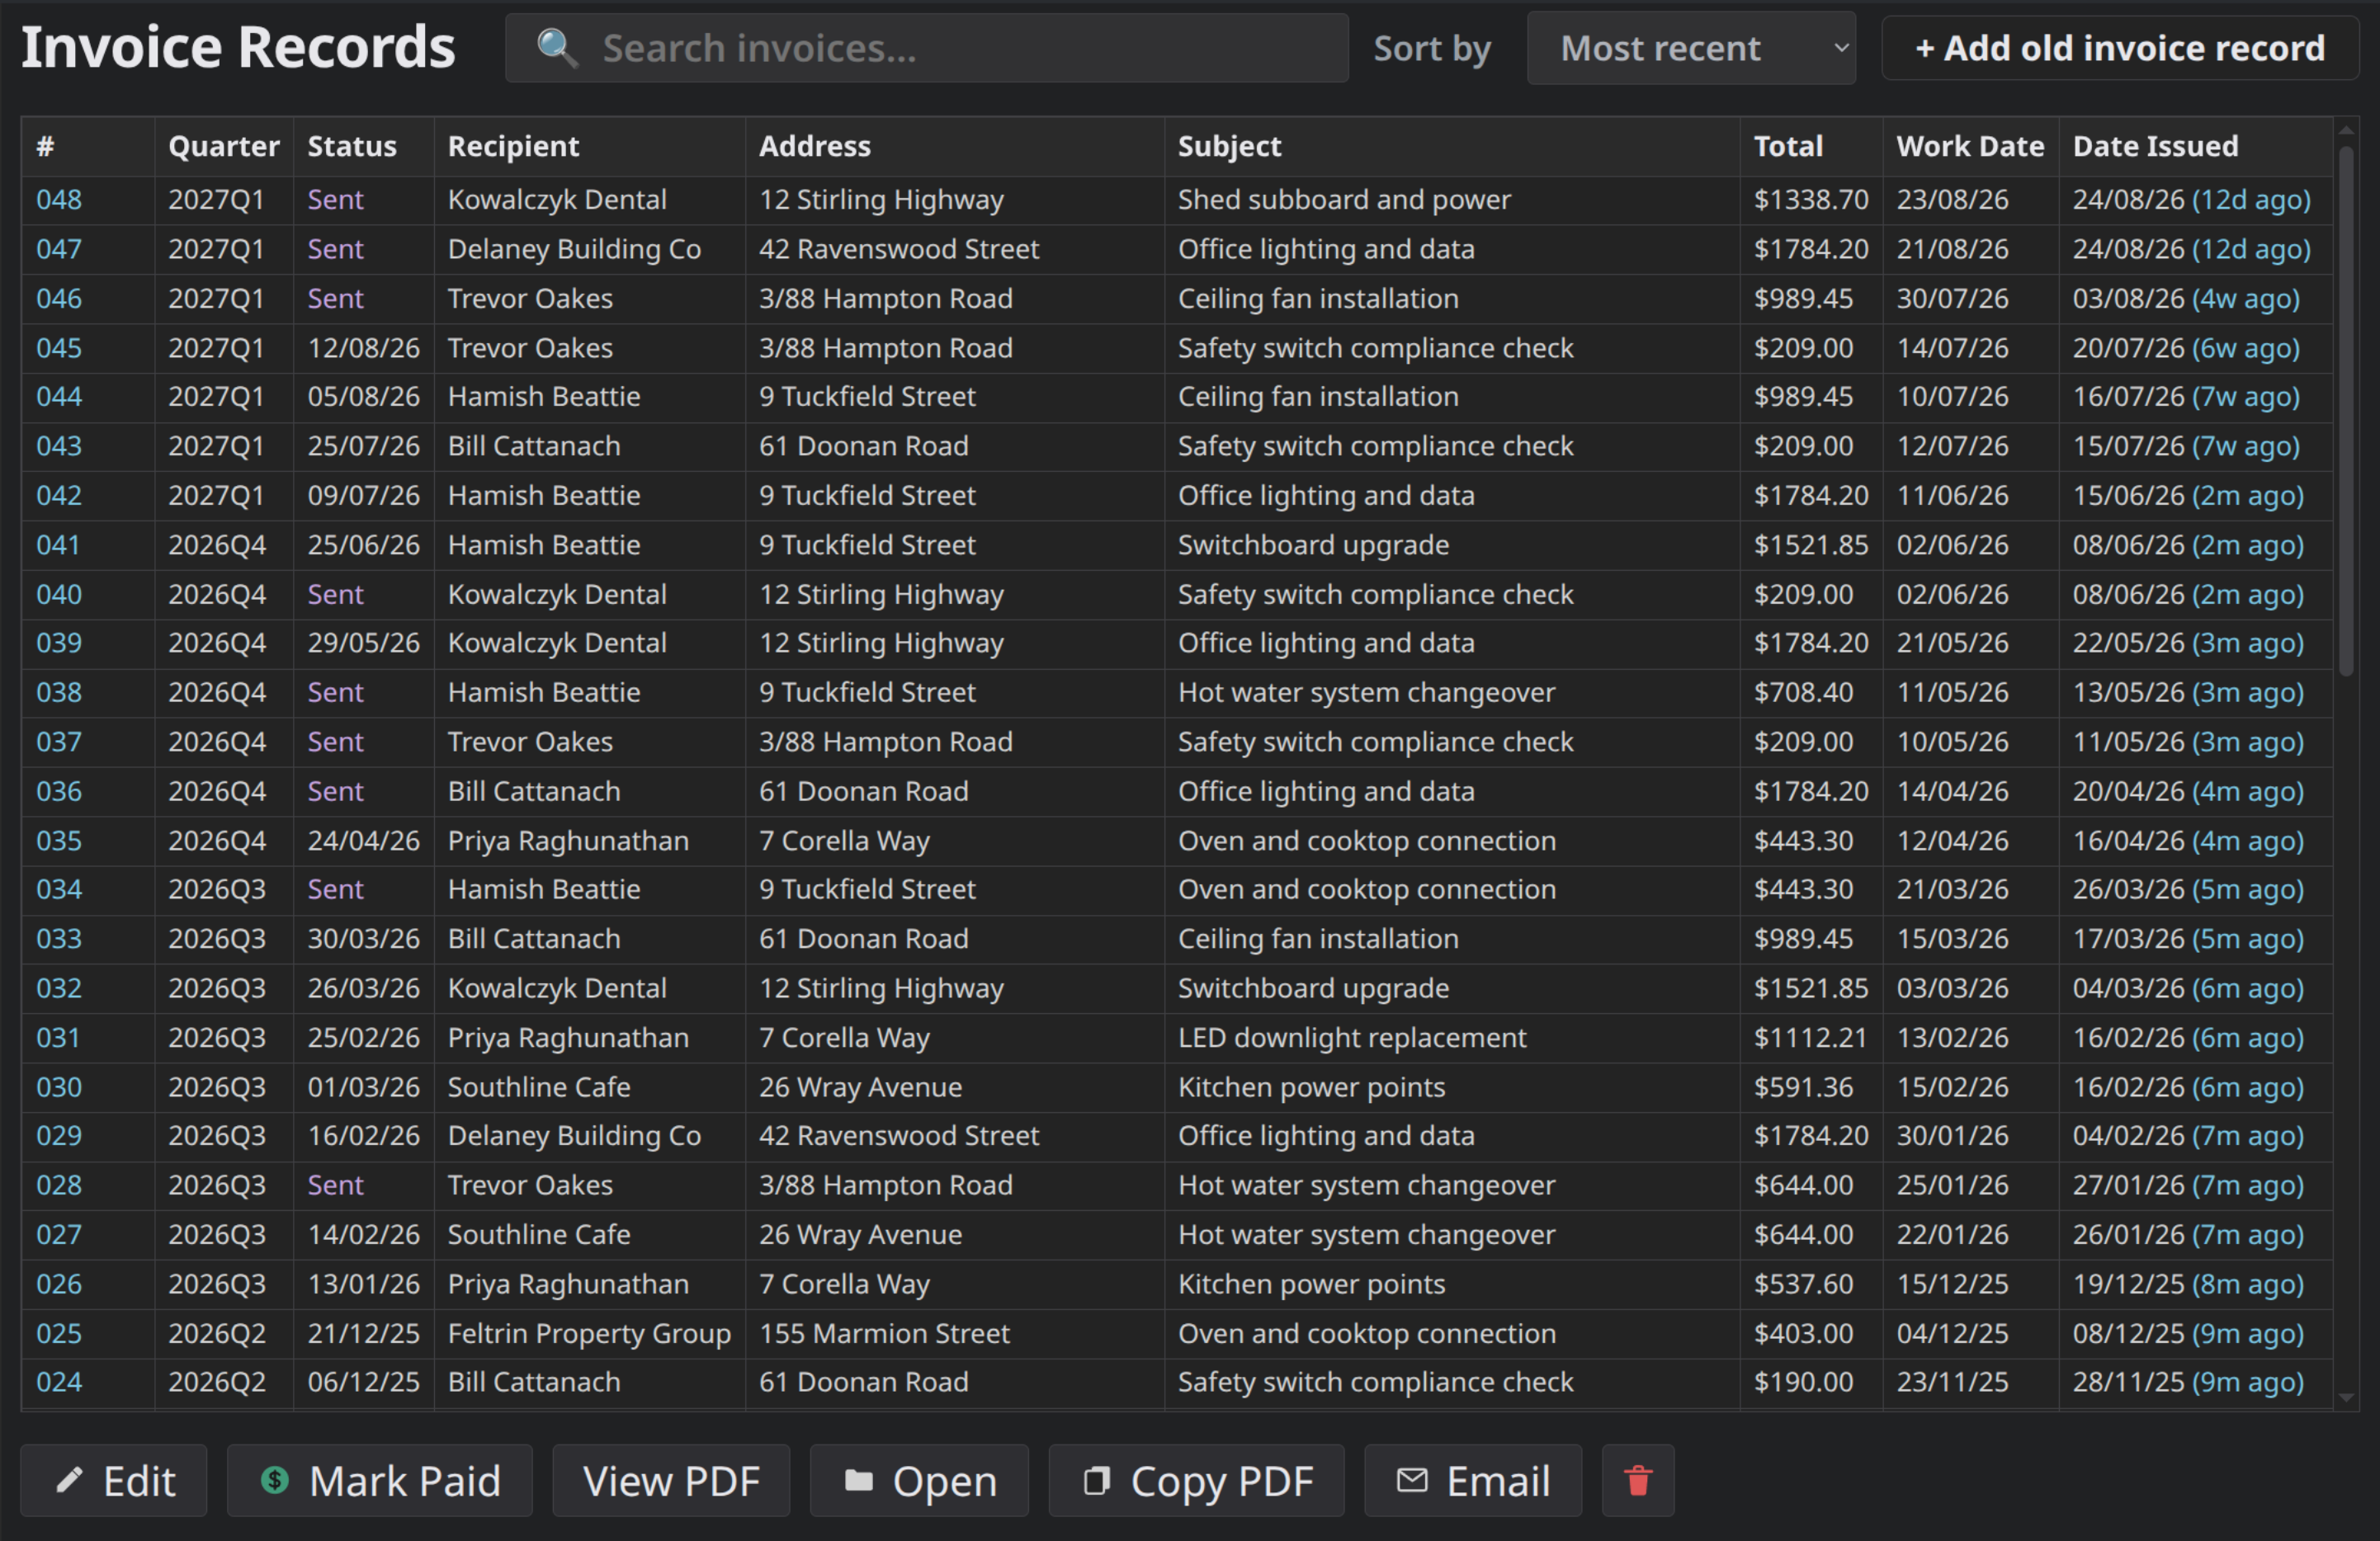Click the pencil icon on Edit
Image resolution: width=2380 pixels, height=1541 pixels.
[69, 1480]
